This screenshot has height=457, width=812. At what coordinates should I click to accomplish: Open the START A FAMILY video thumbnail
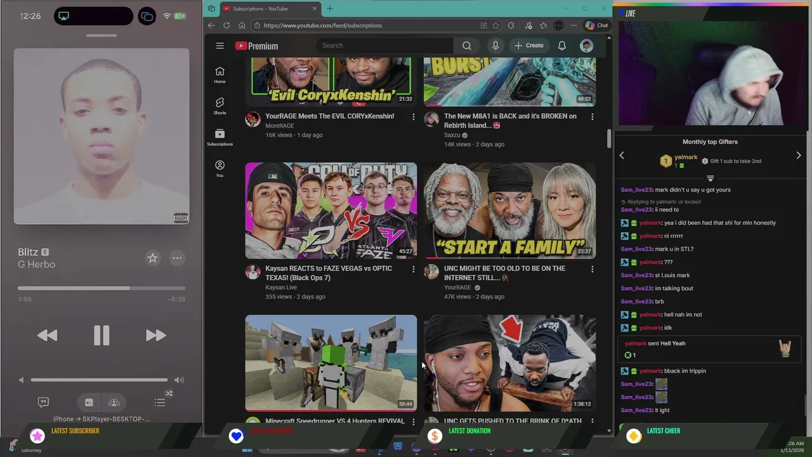(509, 210)
